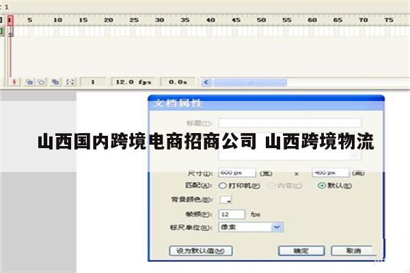Click the 确定 button
The image size is (410, 273).
point(301,250)
